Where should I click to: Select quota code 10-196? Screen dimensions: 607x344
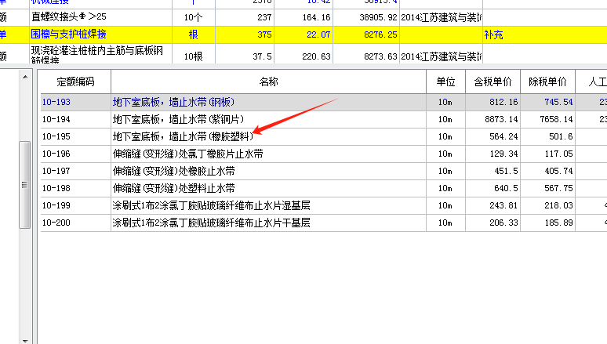pos(56,154)
